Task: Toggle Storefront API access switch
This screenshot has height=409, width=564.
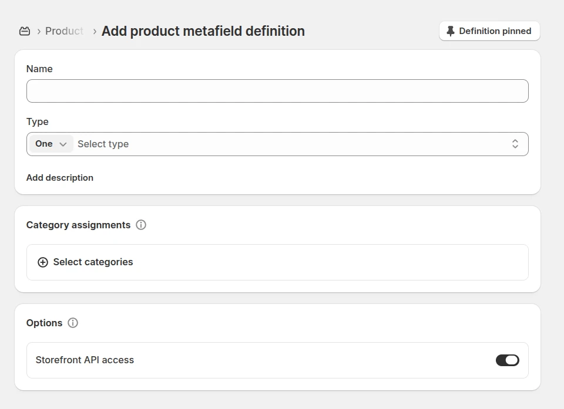Action: pyautogui.click(x=507, y=360)
